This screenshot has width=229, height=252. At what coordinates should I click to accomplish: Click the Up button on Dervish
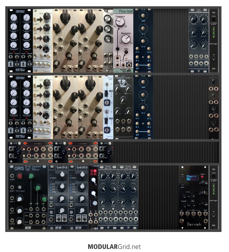tap(183, 177)
